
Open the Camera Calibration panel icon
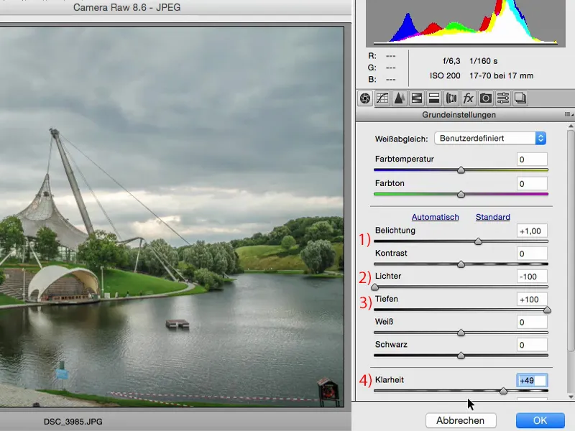pos(486,98)
